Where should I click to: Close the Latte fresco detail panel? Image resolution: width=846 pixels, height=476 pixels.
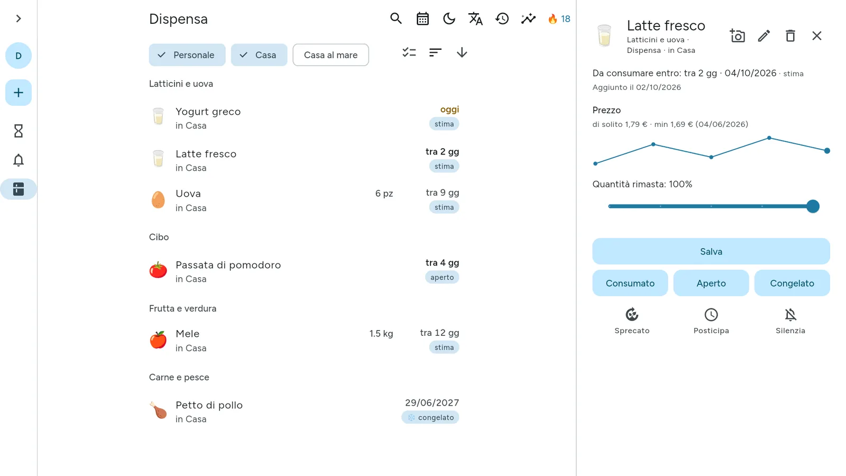pyautogui.click(x=816, y=35)
